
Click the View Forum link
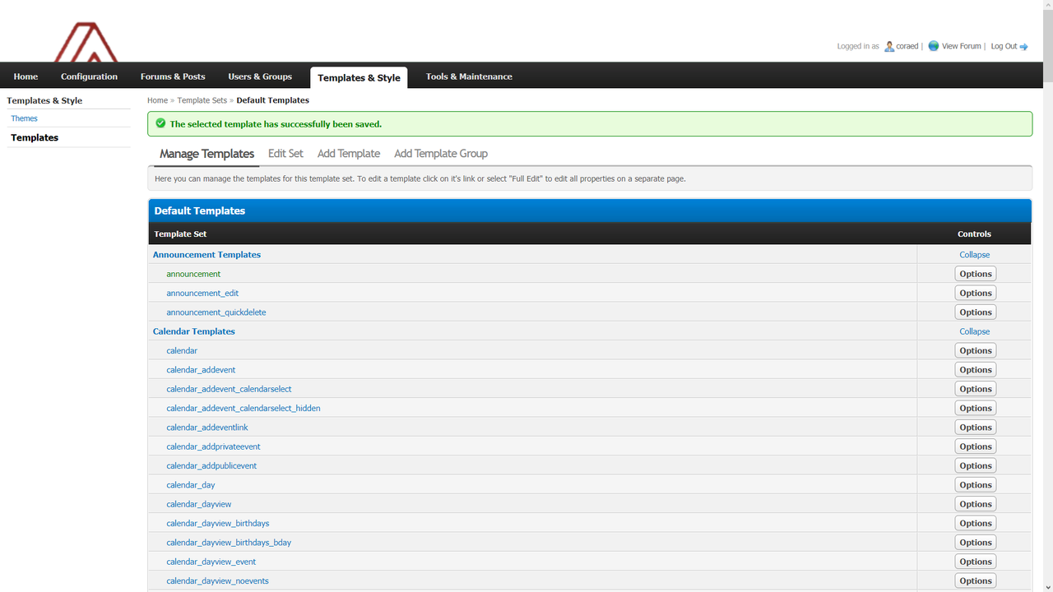point(962,47)
